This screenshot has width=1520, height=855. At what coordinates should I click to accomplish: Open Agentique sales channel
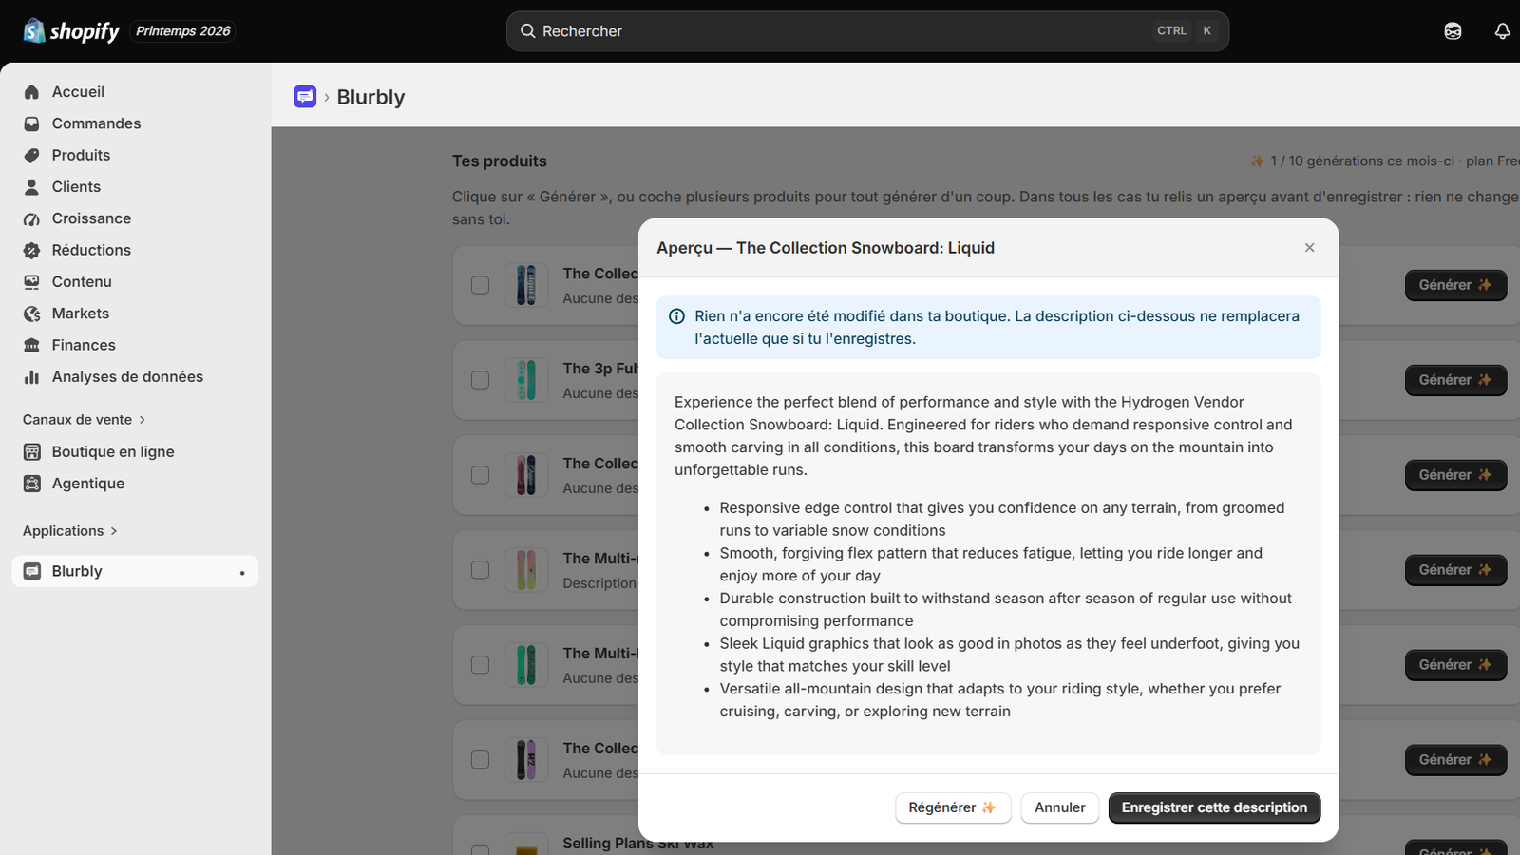[x=135, y=484]
